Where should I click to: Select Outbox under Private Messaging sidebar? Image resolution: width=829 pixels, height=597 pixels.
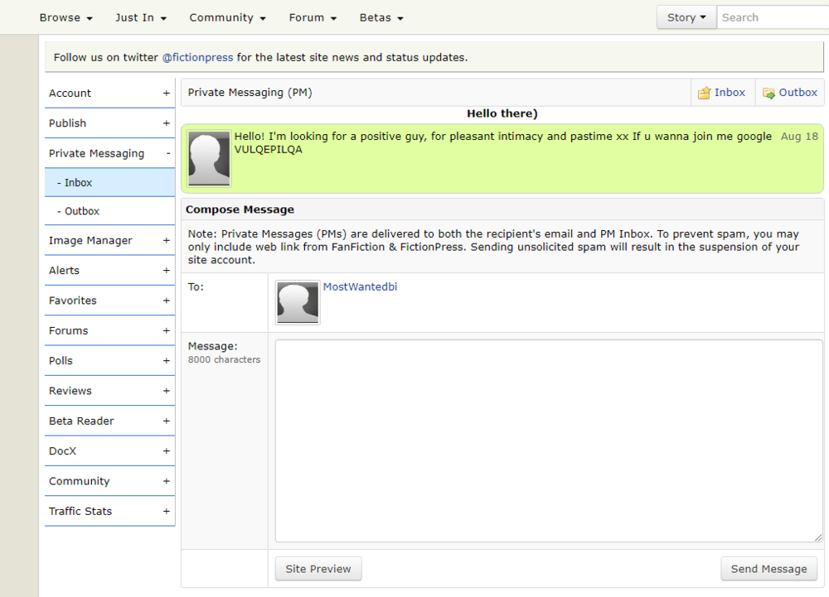click(109, 210)
